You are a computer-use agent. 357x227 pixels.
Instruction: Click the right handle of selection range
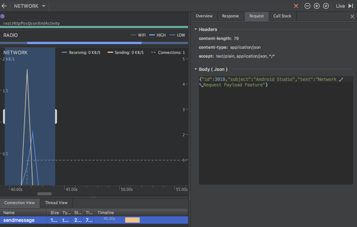56,117
